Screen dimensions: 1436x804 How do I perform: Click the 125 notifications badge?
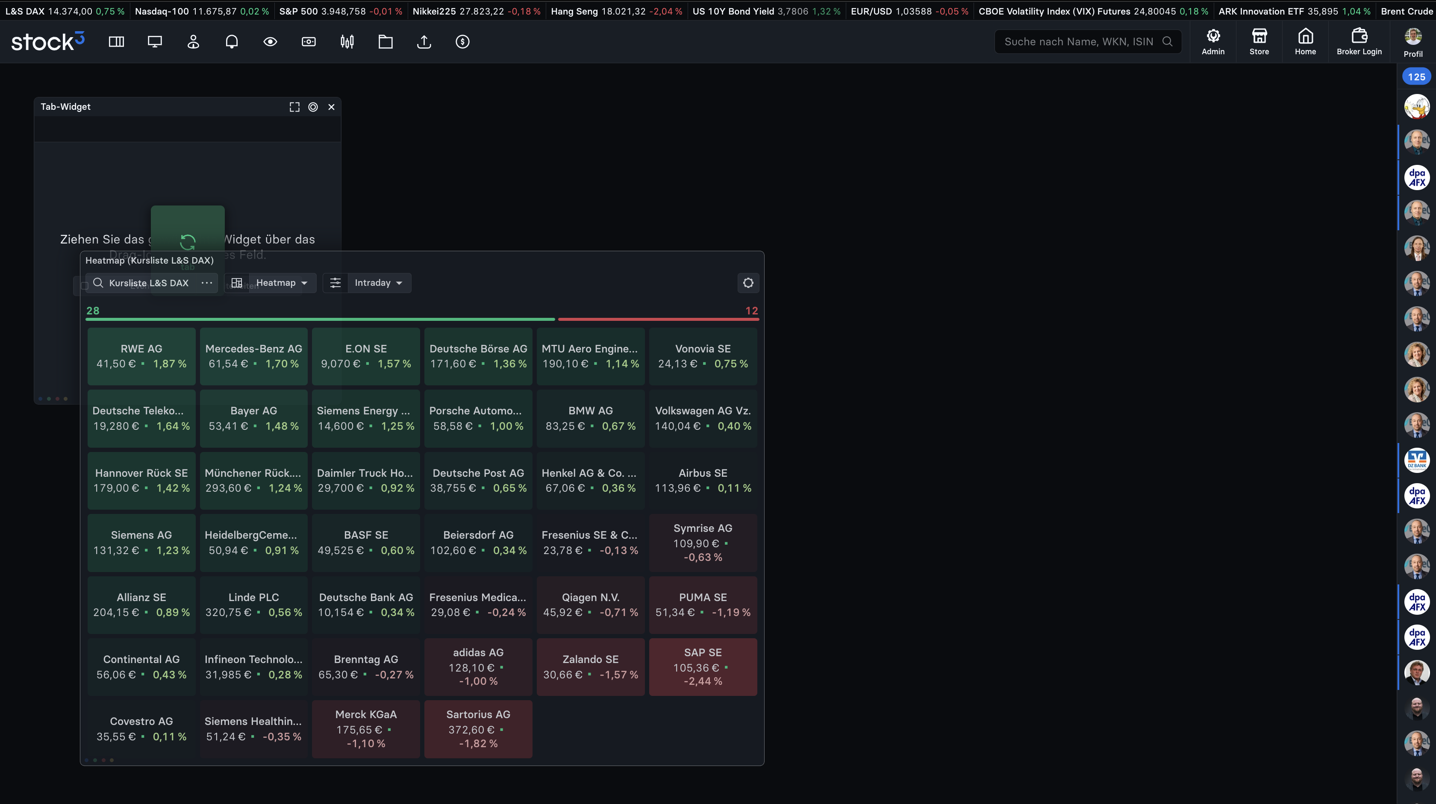[1416, 77]
